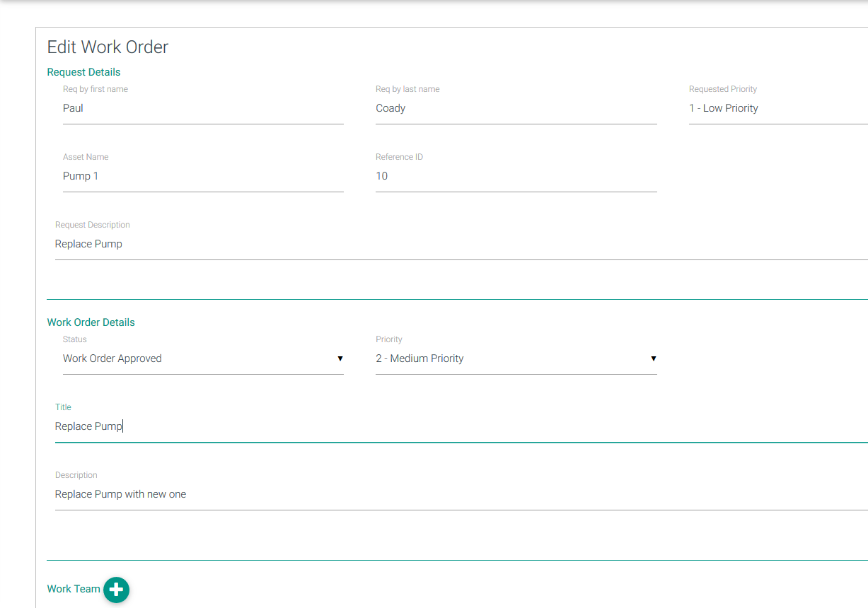Open the Status dropdown arrow
The image size is (868, 608).
click(340, 359)
